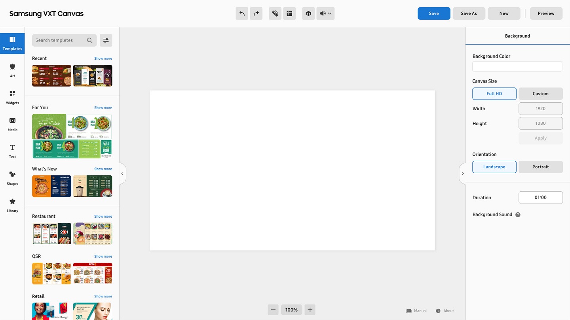
Task: Toggle the ruler measurement tool
Action: coord(275,13)
